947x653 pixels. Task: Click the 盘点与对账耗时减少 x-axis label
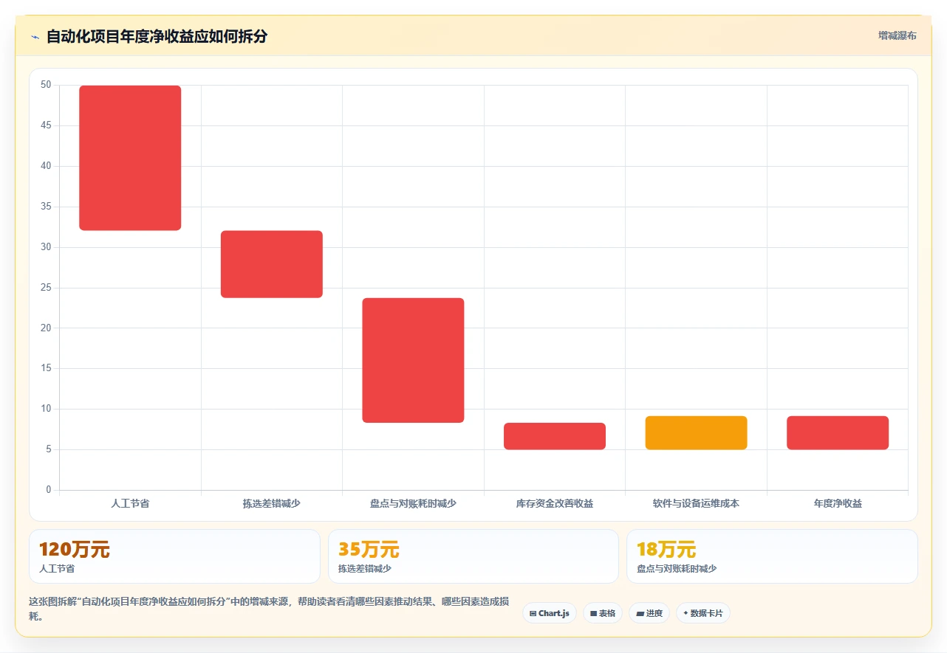click(x=413, y=503)
